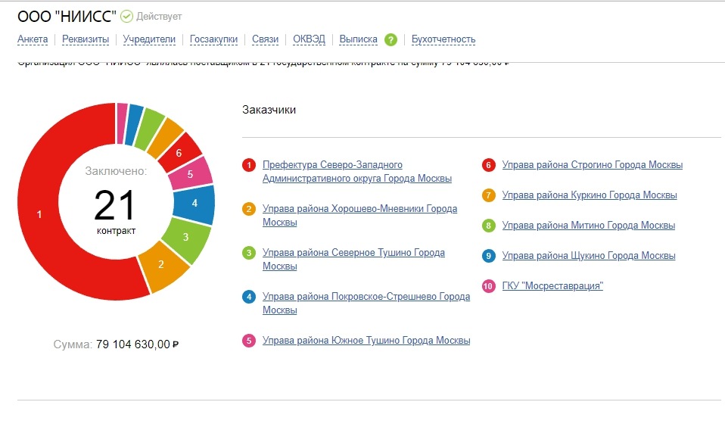The width and height of the screenshot is (725, 430).
Task: Open the Анкета tab
Action: (33, 39)
